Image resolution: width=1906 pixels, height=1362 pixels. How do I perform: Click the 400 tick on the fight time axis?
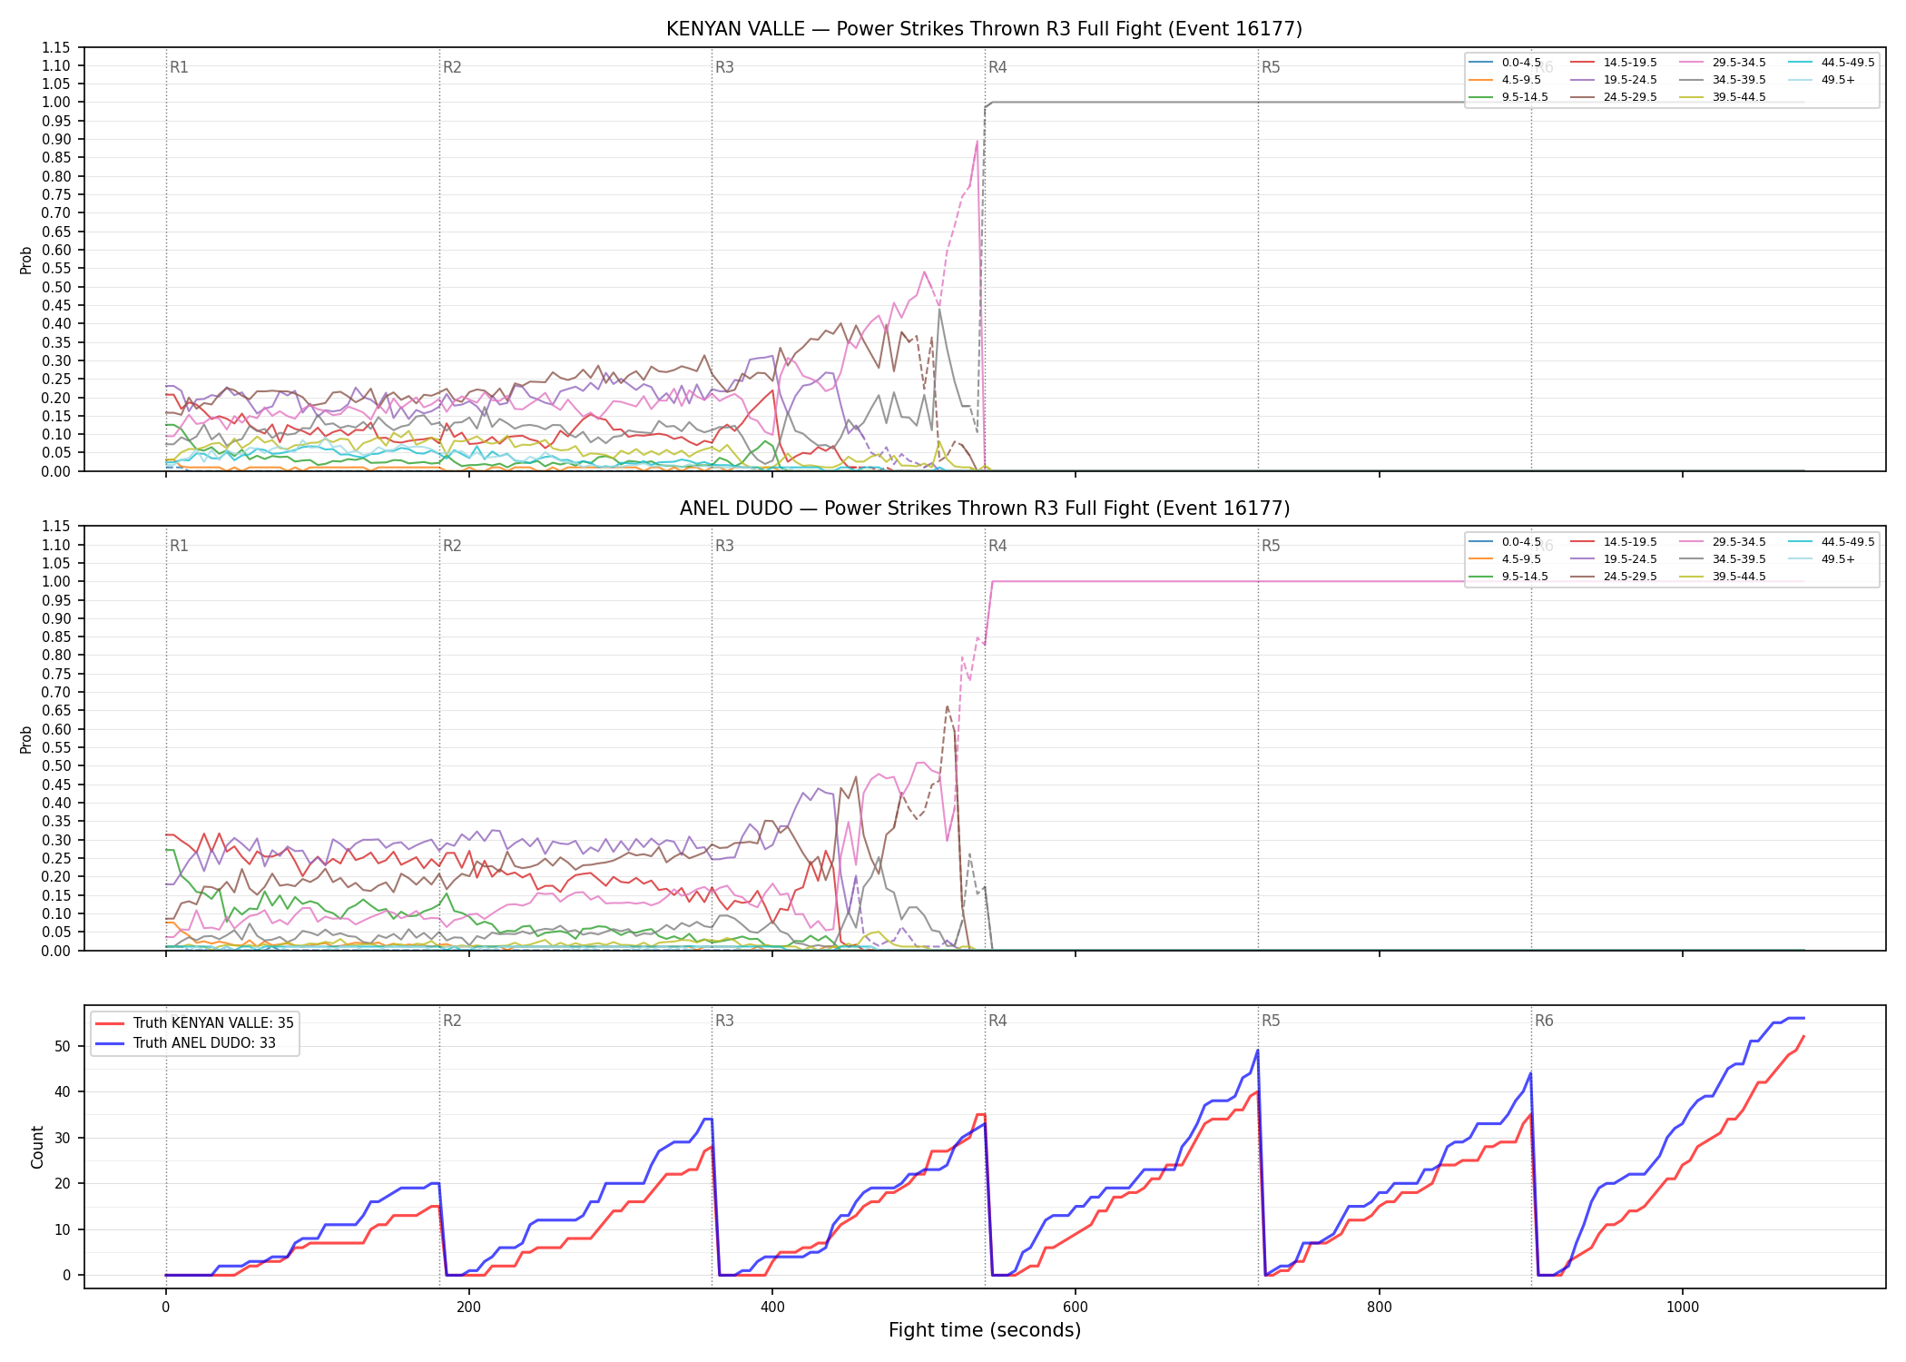772,1307
